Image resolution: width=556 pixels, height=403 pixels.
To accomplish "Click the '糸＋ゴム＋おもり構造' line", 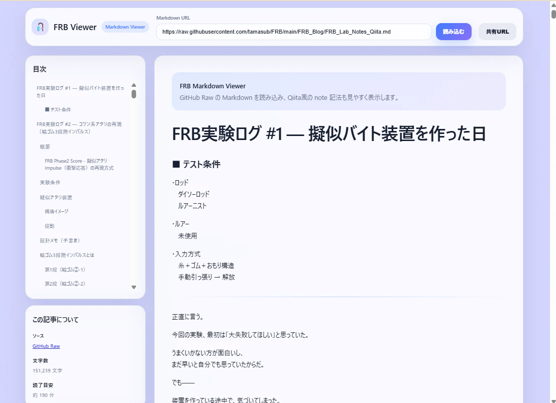I will 206,265.
